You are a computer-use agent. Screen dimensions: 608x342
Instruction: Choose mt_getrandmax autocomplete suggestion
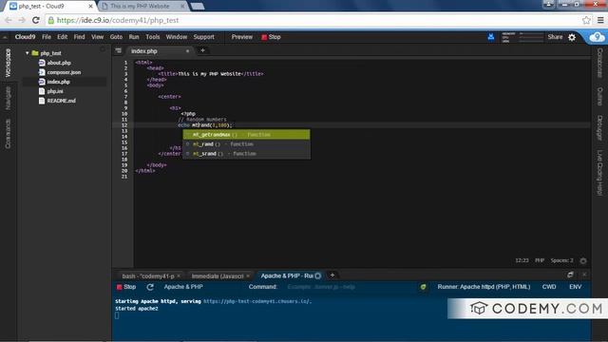[x=246, y=135]
